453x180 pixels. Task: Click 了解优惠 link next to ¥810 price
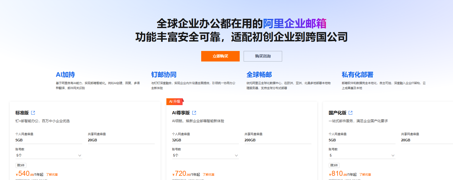coord(365,174)
